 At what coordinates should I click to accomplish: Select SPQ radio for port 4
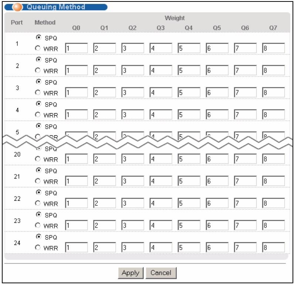(x=38, y=104)
